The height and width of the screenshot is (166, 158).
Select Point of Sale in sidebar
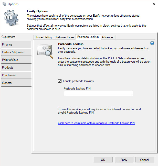point(16,60)
